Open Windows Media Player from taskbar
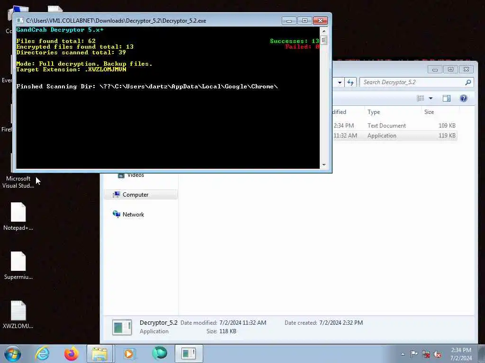485x363 pixels. click(129, 354)
